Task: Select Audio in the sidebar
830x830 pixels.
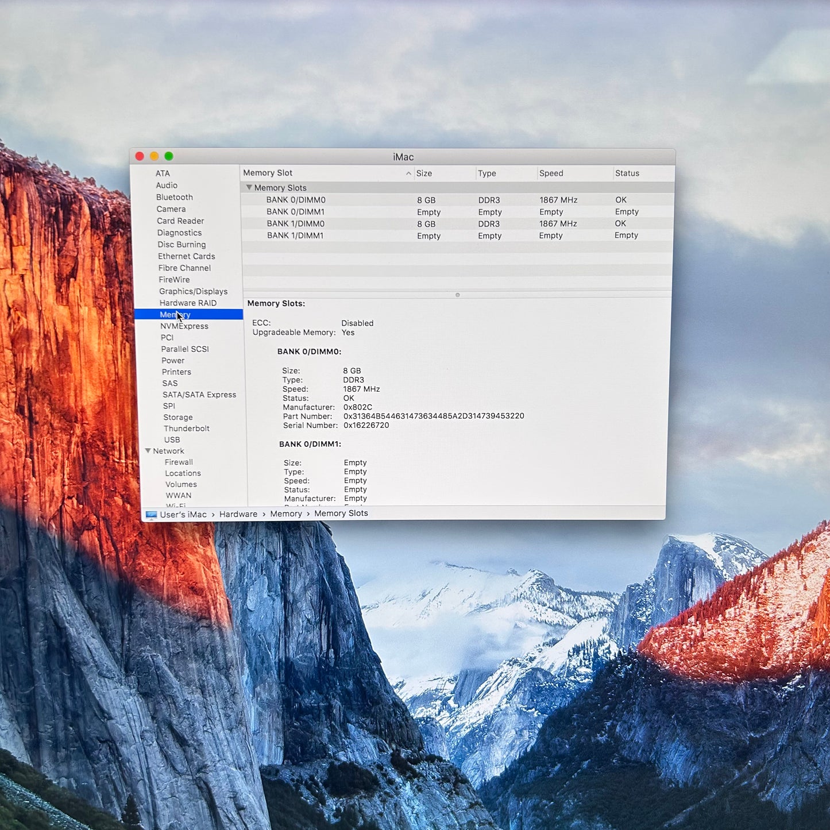Action: coord(167,186)
